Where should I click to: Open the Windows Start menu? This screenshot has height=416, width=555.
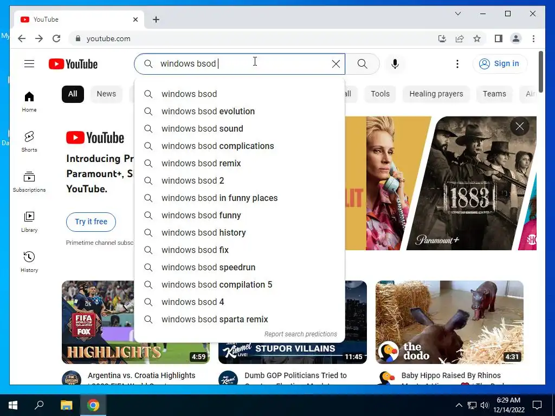pyautogui.click(x=13, y=405)
